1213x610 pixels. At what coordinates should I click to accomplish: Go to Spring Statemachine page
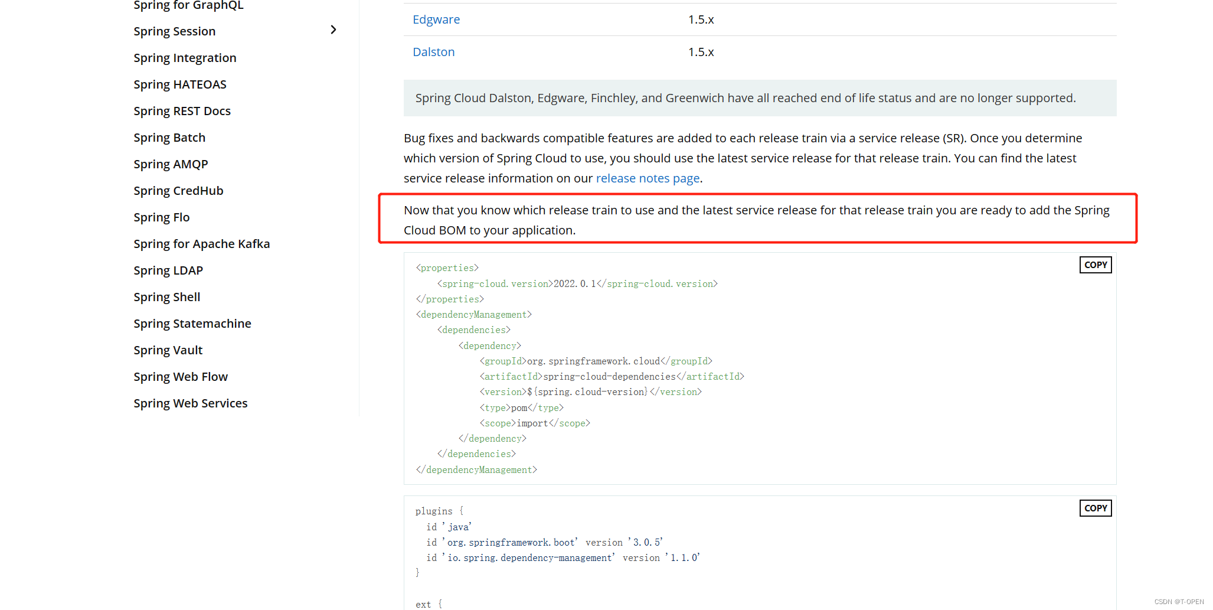192,324
